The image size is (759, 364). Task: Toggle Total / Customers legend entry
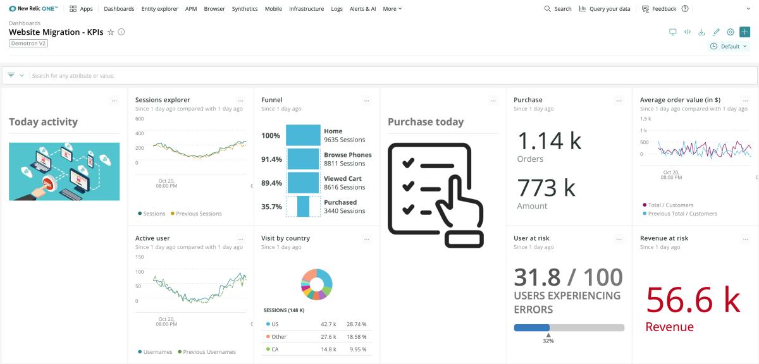click(x=668, y=205)
